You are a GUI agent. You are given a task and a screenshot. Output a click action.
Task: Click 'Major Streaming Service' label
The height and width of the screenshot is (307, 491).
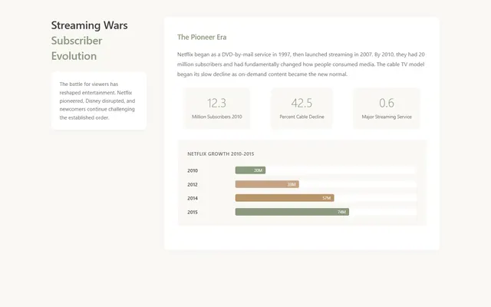click(x=387, y=117)
